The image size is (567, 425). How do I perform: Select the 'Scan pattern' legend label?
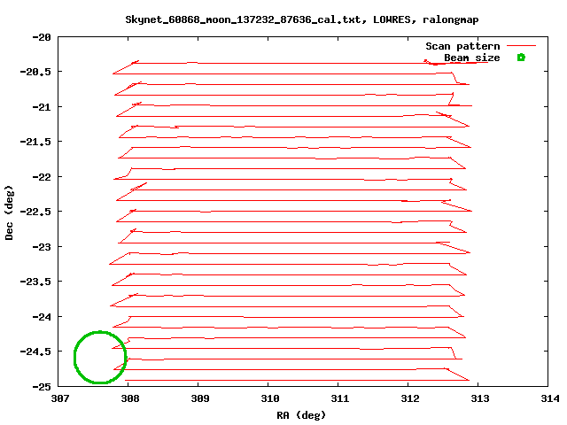click(x=462, y=46)
